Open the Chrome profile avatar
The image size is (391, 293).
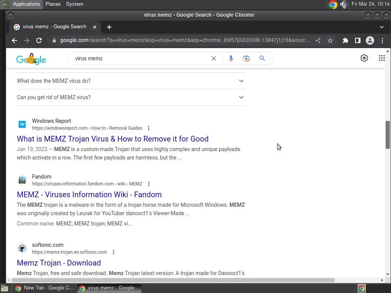370,40
